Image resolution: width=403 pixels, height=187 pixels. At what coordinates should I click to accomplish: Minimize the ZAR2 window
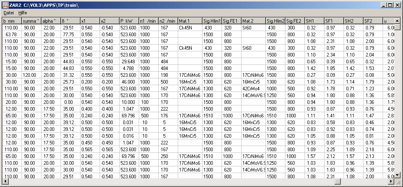coord(383,5)
